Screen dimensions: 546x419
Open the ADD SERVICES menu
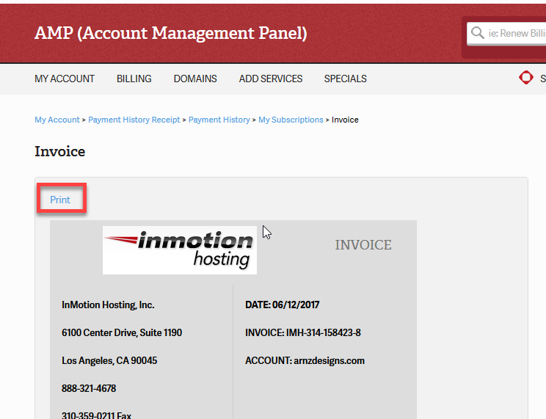coord(271,79)
